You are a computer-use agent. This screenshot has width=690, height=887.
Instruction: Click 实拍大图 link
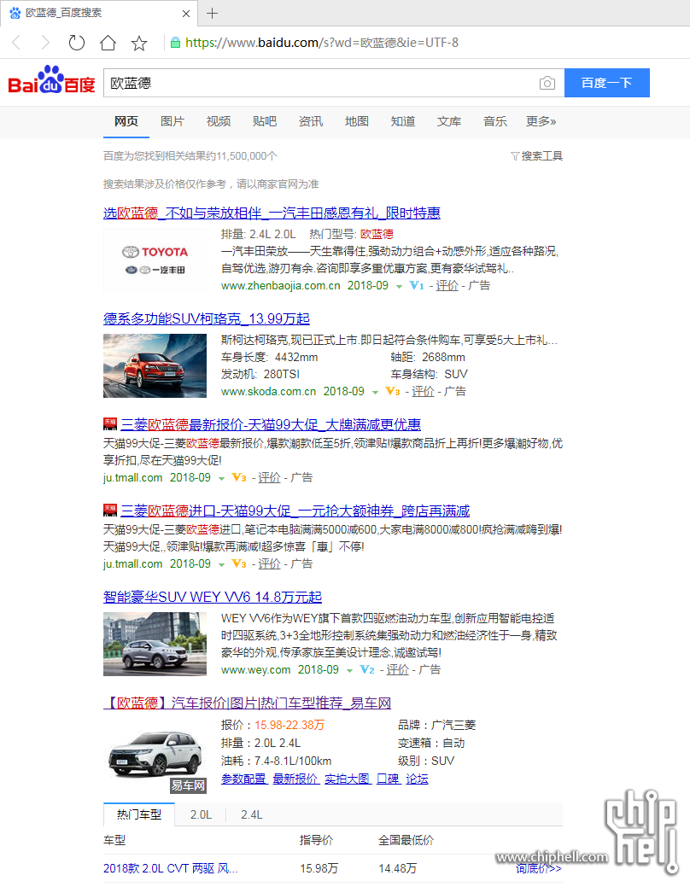(x=348, y=779)
